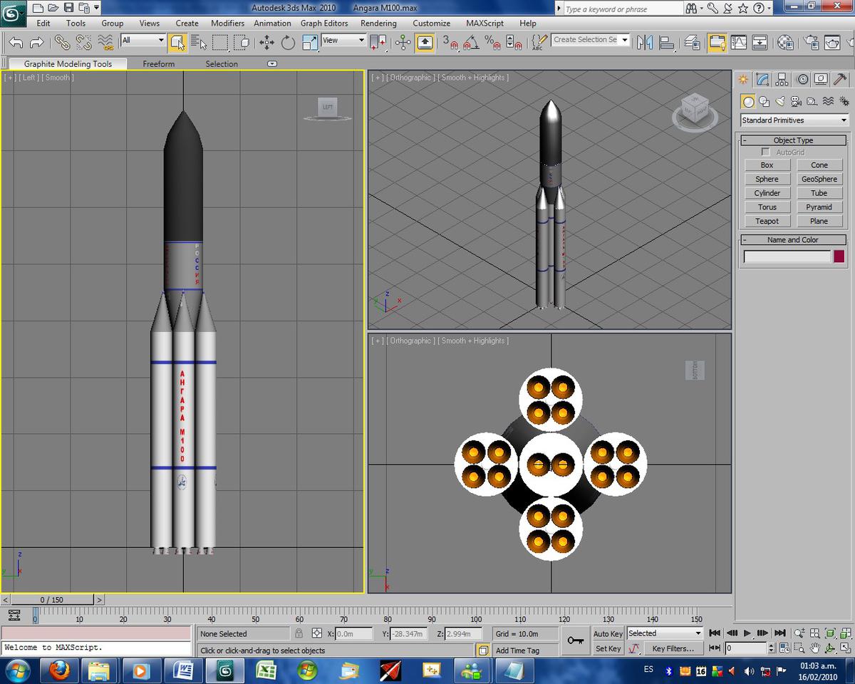The image size is (855, 684).
Task: Switch to the Hierarchy command panel
Action: 782,79
